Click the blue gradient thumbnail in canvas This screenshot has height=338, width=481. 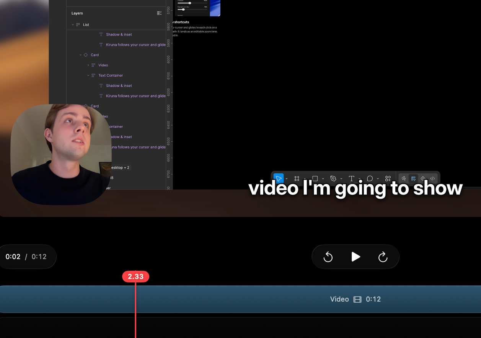point(215,8)
